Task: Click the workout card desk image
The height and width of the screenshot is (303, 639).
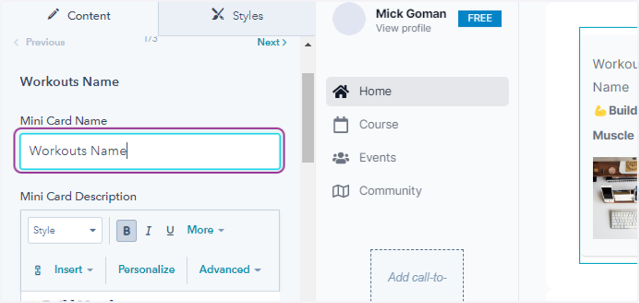Action: pyautogui.click(x=616, y=198)
